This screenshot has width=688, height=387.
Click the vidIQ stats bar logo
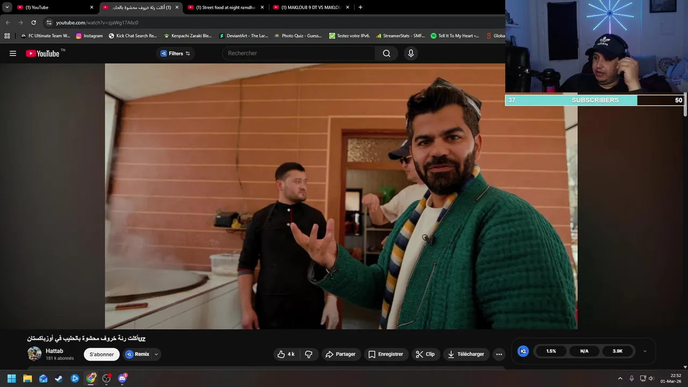523,351
